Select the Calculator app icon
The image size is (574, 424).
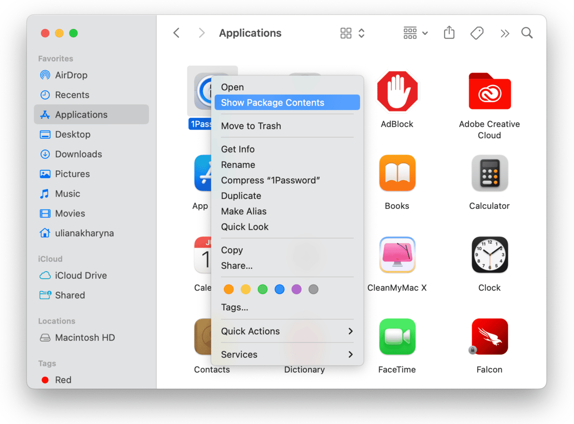coord(490,173)
